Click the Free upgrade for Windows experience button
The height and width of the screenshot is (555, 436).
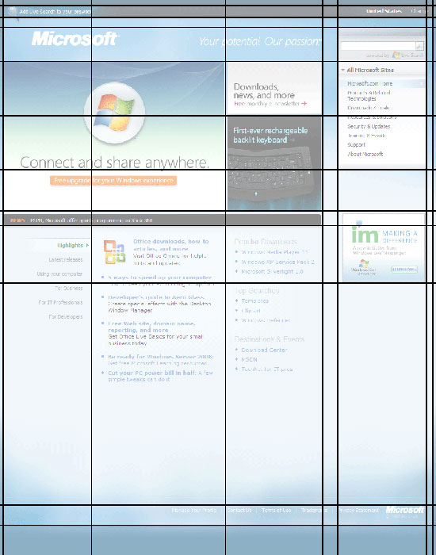tap(113, 181)
